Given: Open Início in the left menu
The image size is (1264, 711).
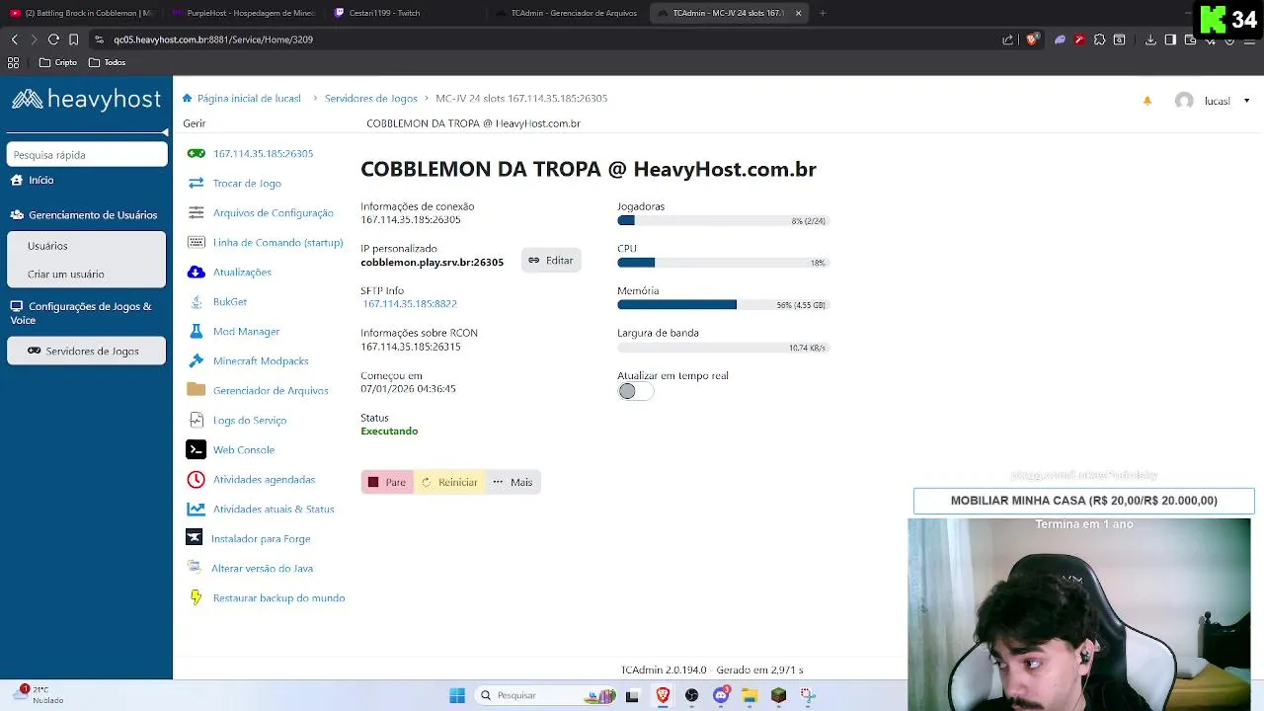Looking at the screenshot, I should (33, 180).
